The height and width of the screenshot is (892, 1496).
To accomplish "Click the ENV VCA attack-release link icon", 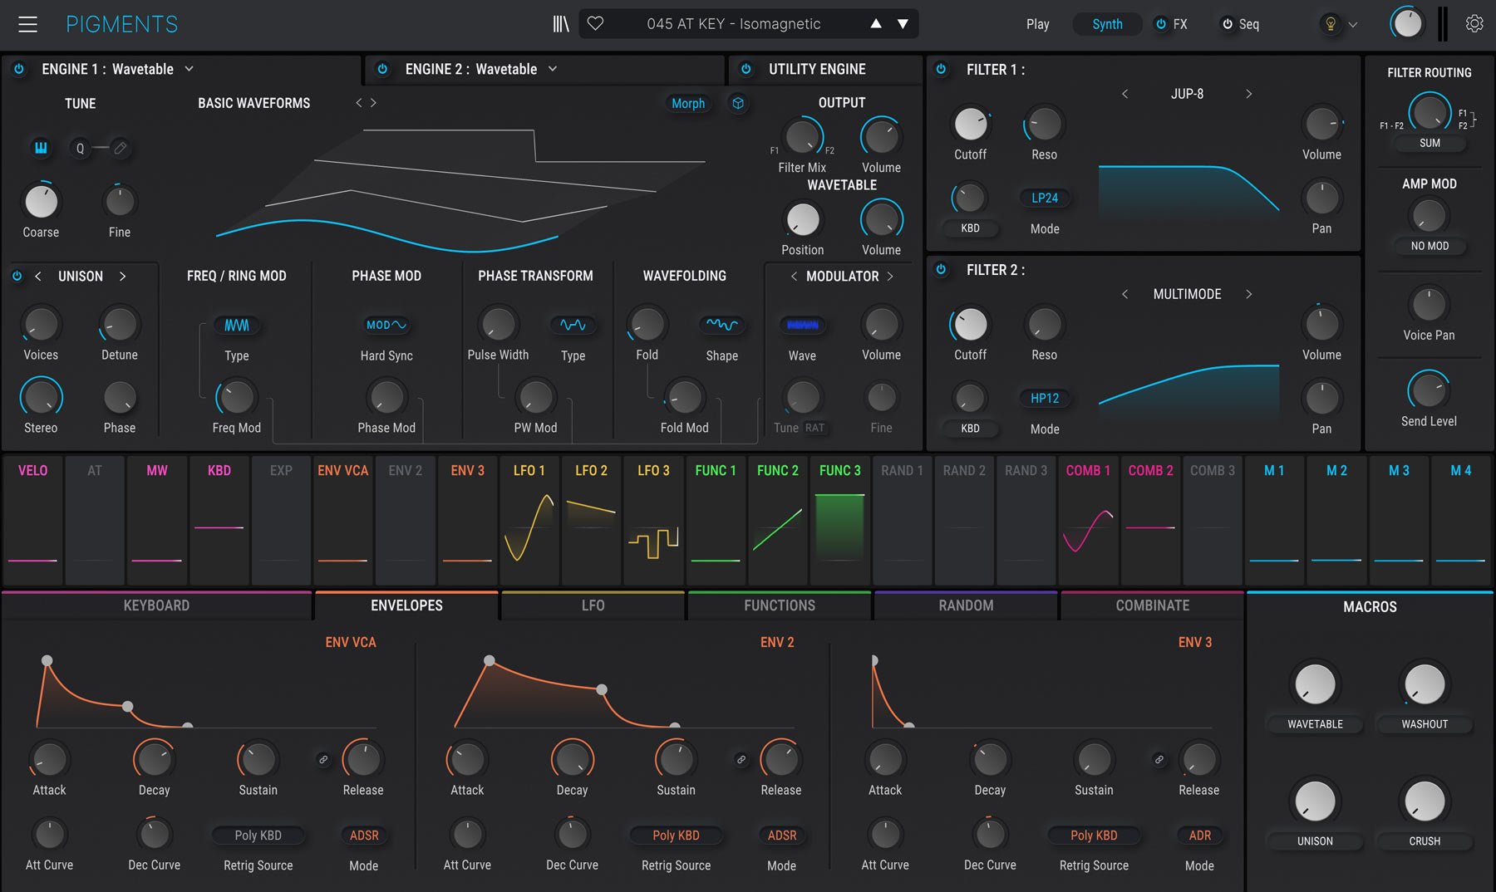I will pyautogui.click(x=323, y=759).
